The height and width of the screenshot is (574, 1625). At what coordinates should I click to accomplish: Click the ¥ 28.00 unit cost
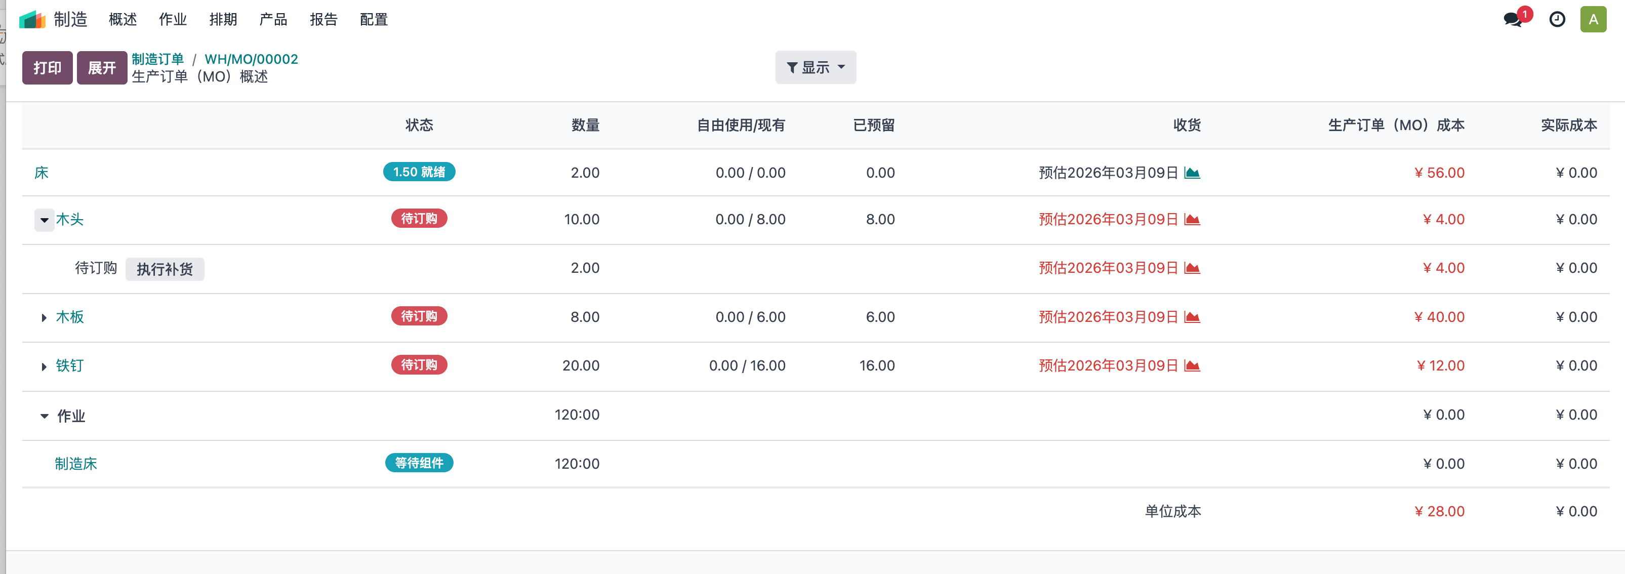(1439, 511)
